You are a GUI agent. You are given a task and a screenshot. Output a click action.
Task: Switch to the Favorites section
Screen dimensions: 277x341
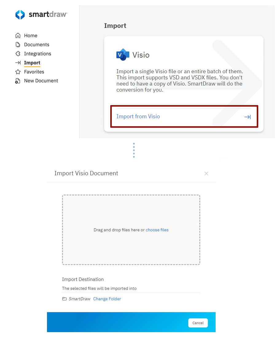coord(33,72)
